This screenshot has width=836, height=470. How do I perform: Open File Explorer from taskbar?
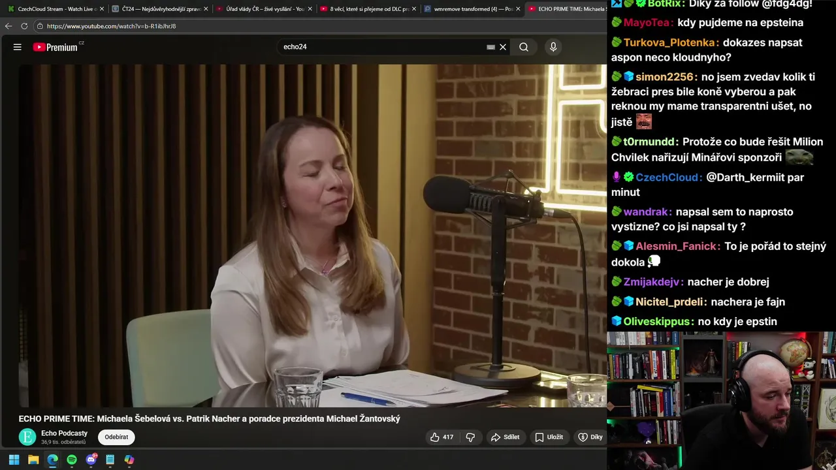(x=33, y=460)
